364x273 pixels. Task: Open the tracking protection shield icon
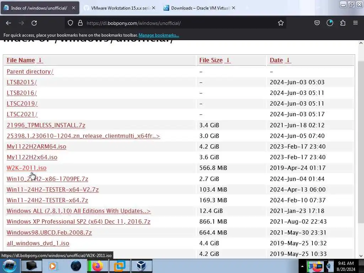(70, 23)
